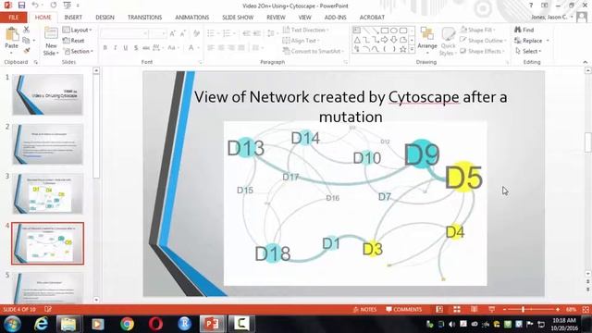This screenshot has width=592, height=333.
Task: Open File Explorer from taskbar
Action: pyautogui.click(x=69, y=324)
